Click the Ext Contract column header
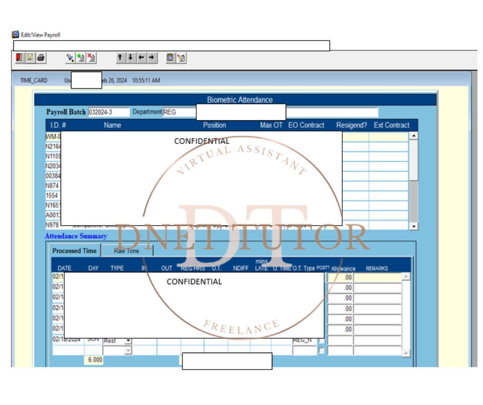The image size is (483, 405). [x=392, y=125]
